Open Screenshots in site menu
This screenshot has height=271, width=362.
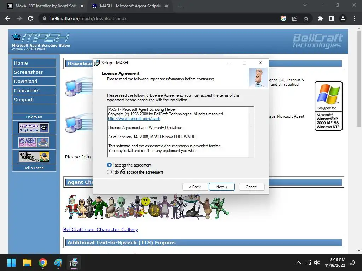34,72
